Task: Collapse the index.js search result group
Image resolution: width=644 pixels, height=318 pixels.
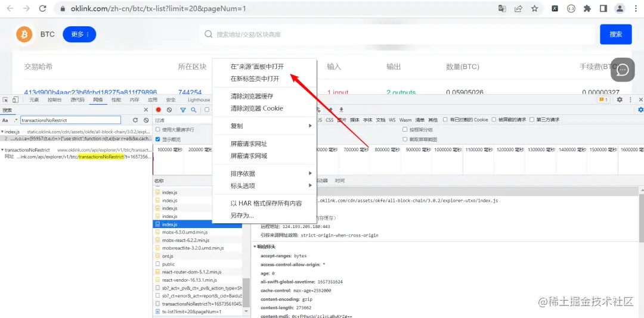Action: pyautogui.click(x=2, y=132)
